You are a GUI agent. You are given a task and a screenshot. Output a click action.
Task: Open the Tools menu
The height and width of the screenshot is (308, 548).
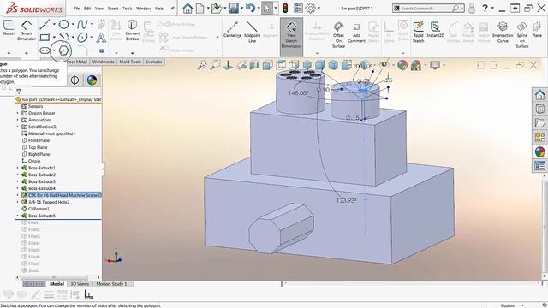pos(128,9)
